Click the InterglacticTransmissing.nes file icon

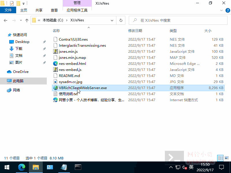(55, 46)
